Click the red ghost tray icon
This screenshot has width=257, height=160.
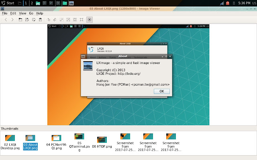228,3
